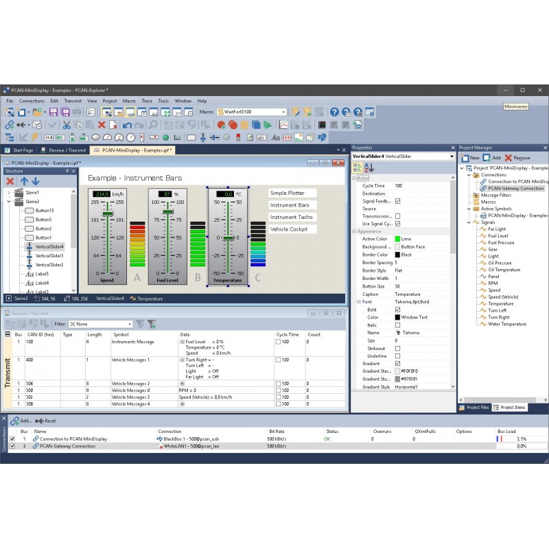Open the Filter None dropdown
Viewport: 549px width, 549px height.
coord(130,324)
